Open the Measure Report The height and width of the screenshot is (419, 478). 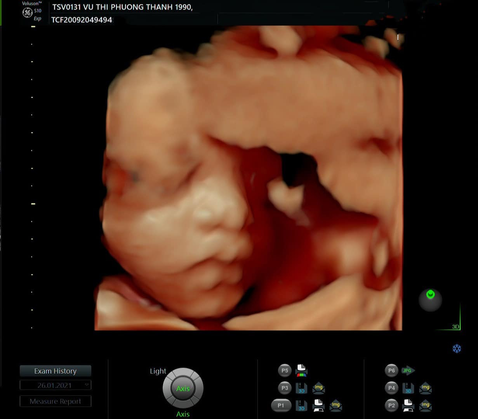(56, 401)
